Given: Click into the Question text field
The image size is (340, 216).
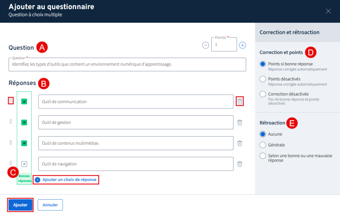Looking at the screenshot, I should click(x=127, y=64).
